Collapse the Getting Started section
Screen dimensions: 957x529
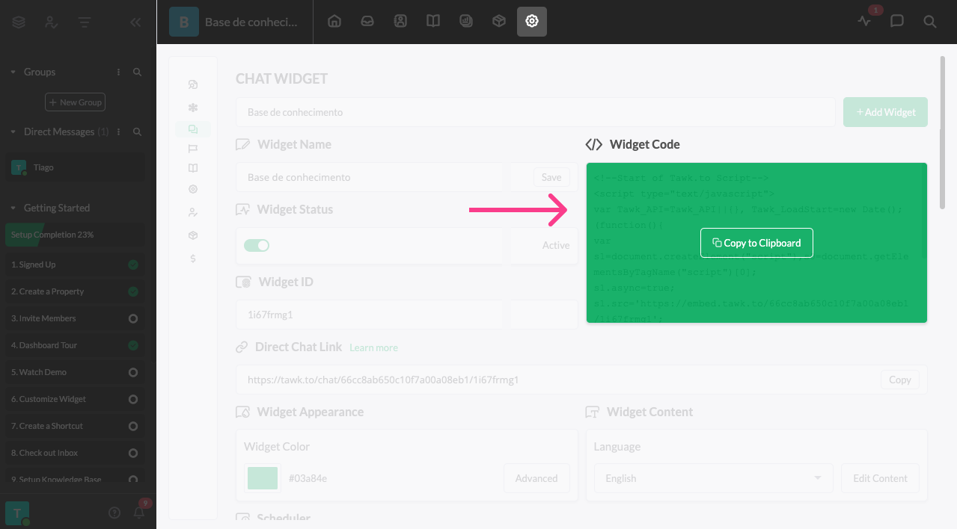(x=13, y=208)
